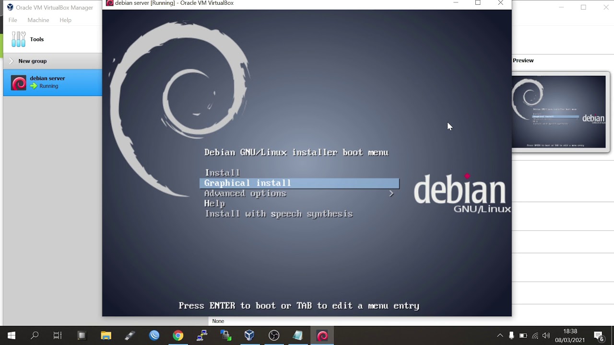Click the green Running arrow status icon
Viewport: 614px width, 345px height.
pyautogui.click(x=34, y=86)
